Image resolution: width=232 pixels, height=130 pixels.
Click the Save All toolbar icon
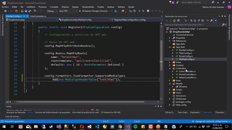tap(30, 11)
